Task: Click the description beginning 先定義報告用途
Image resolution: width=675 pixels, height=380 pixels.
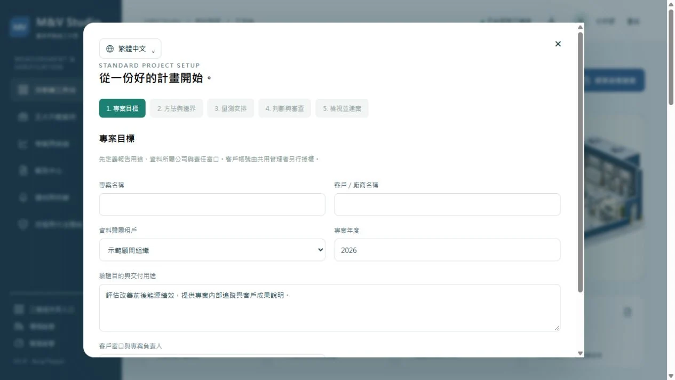Action: (x=209, y=159)
